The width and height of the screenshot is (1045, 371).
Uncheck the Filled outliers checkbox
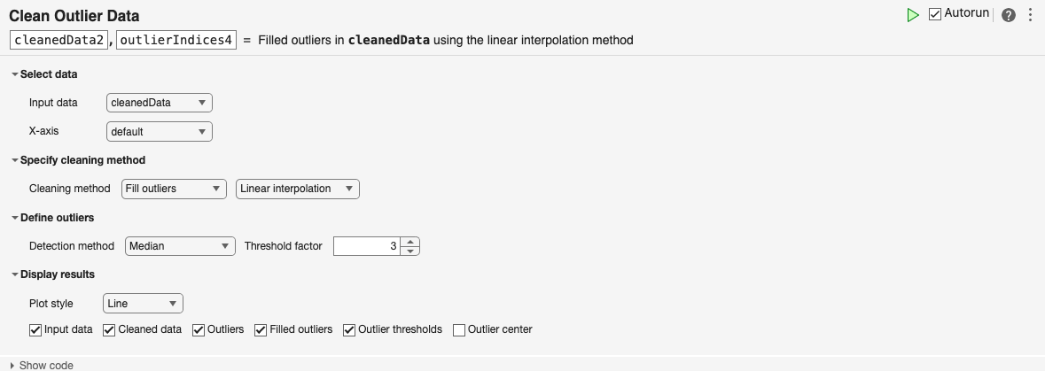(x=261, y=329)
